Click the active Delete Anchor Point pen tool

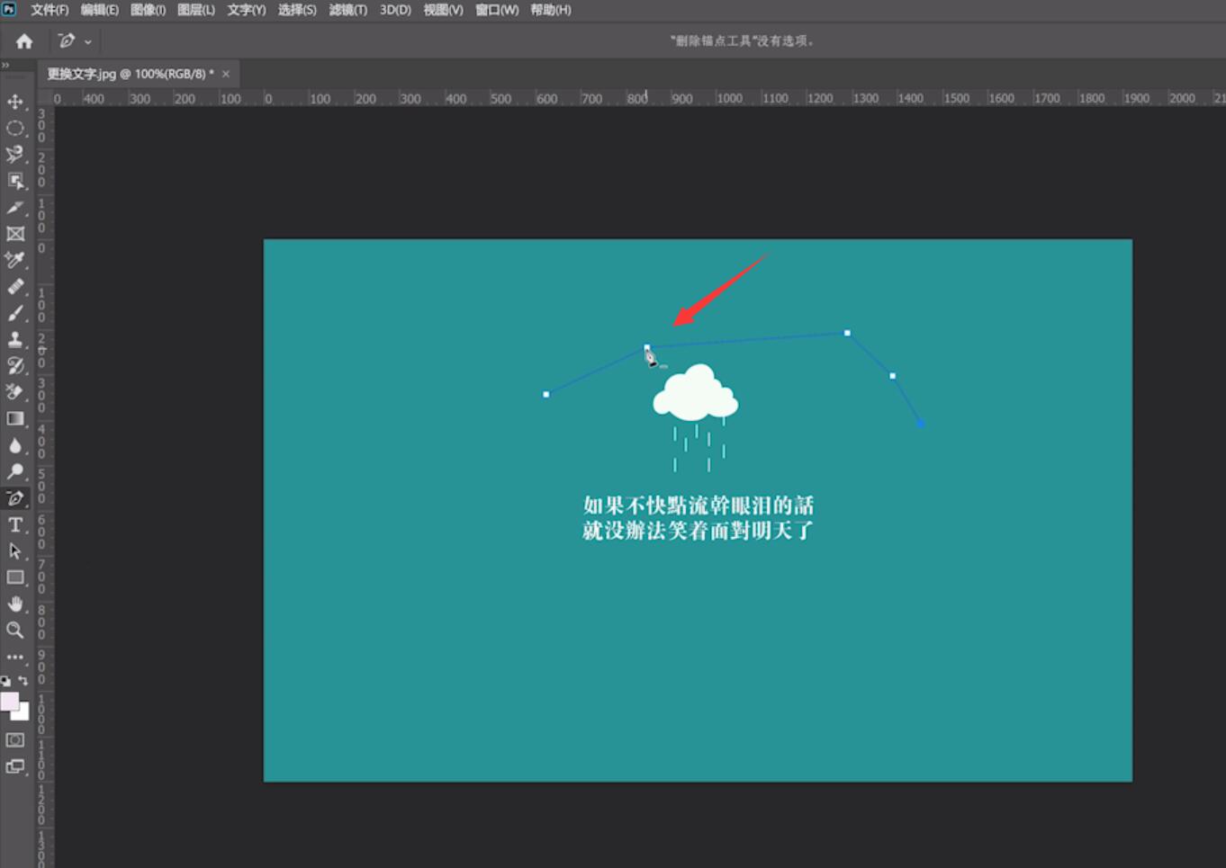[x=15, y=498]
